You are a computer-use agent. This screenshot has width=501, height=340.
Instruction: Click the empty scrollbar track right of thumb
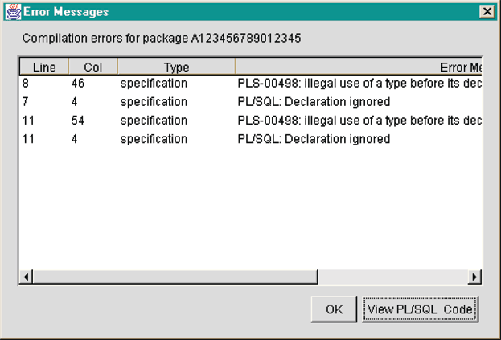[392, 277]
